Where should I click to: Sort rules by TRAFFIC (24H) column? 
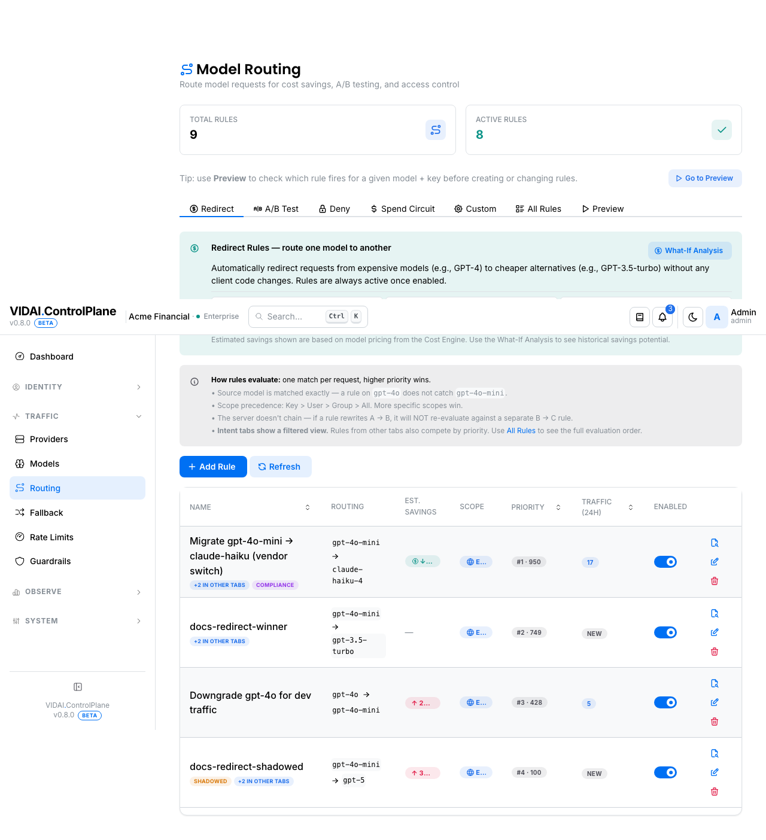click(x=607, y=507)
